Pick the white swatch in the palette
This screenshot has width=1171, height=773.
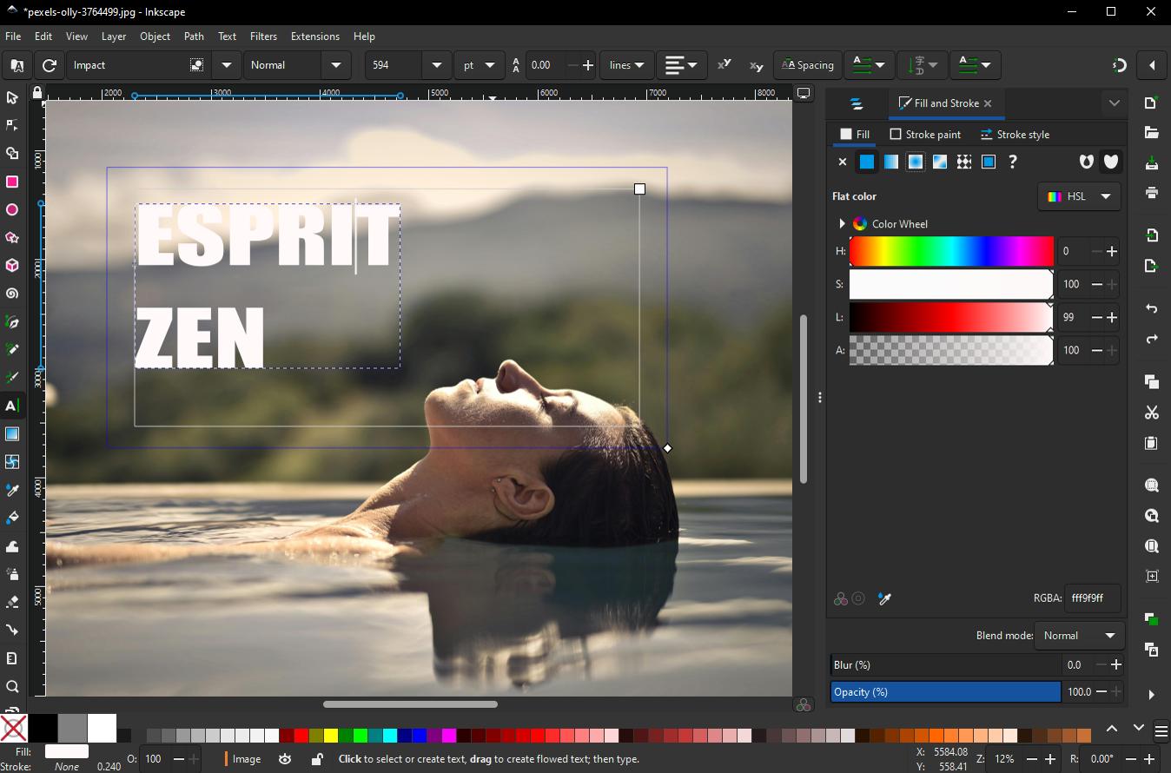[x=101, y=728]
